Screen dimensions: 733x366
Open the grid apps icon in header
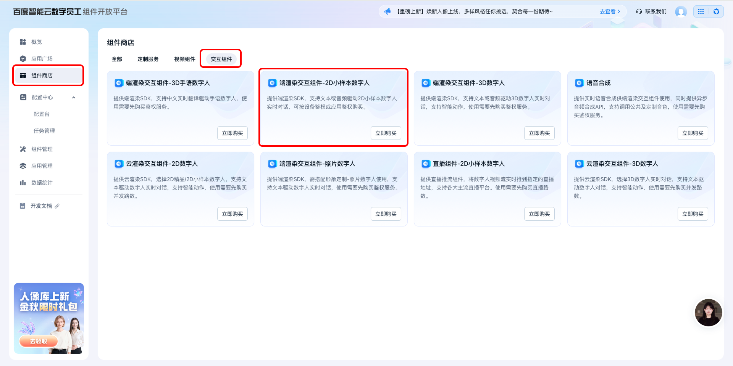(701, 12)
